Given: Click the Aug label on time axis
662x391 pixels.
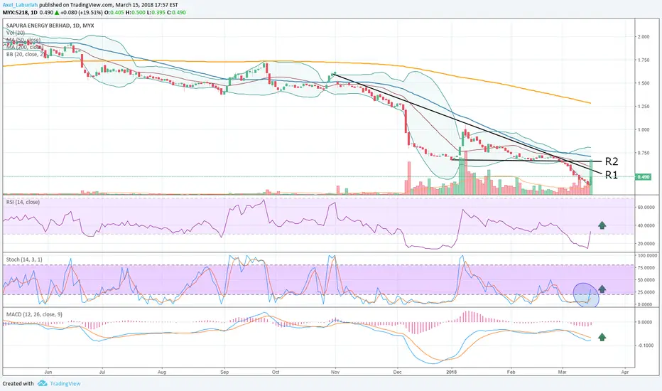Looking at the screenshot, I should tap(162, 372).
